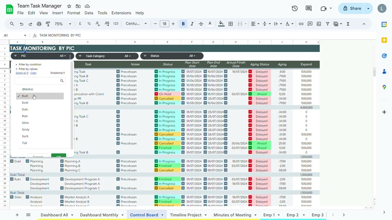This screenshot has height=220, width=392.
Task: Toggle bold formatting
Action: click(x=183, y=24)
